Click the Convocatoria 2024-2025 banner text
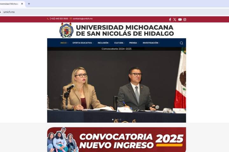The height and width of the screenshot is (152, 229). pos(116,49)
